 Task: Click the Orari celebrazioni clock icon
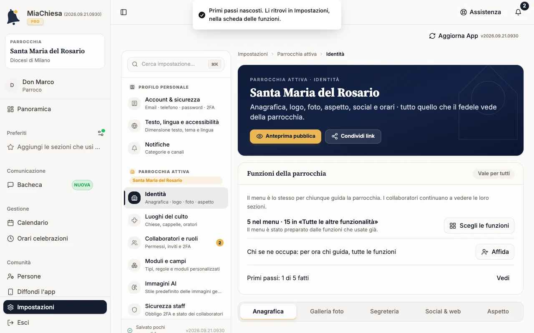coord(10,239)
